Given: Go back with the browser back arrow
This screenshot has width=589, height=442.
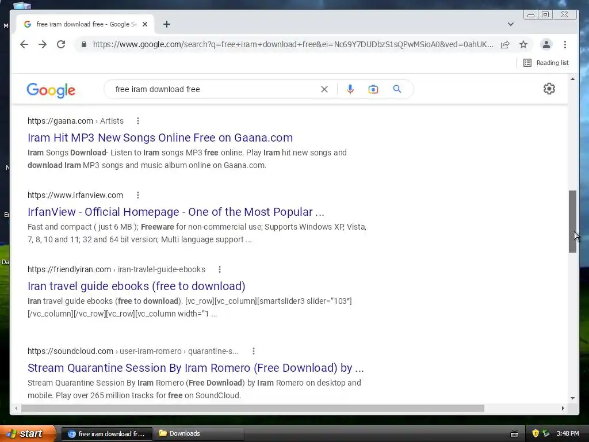Looking at the screenshot, I should coord(24,44).
